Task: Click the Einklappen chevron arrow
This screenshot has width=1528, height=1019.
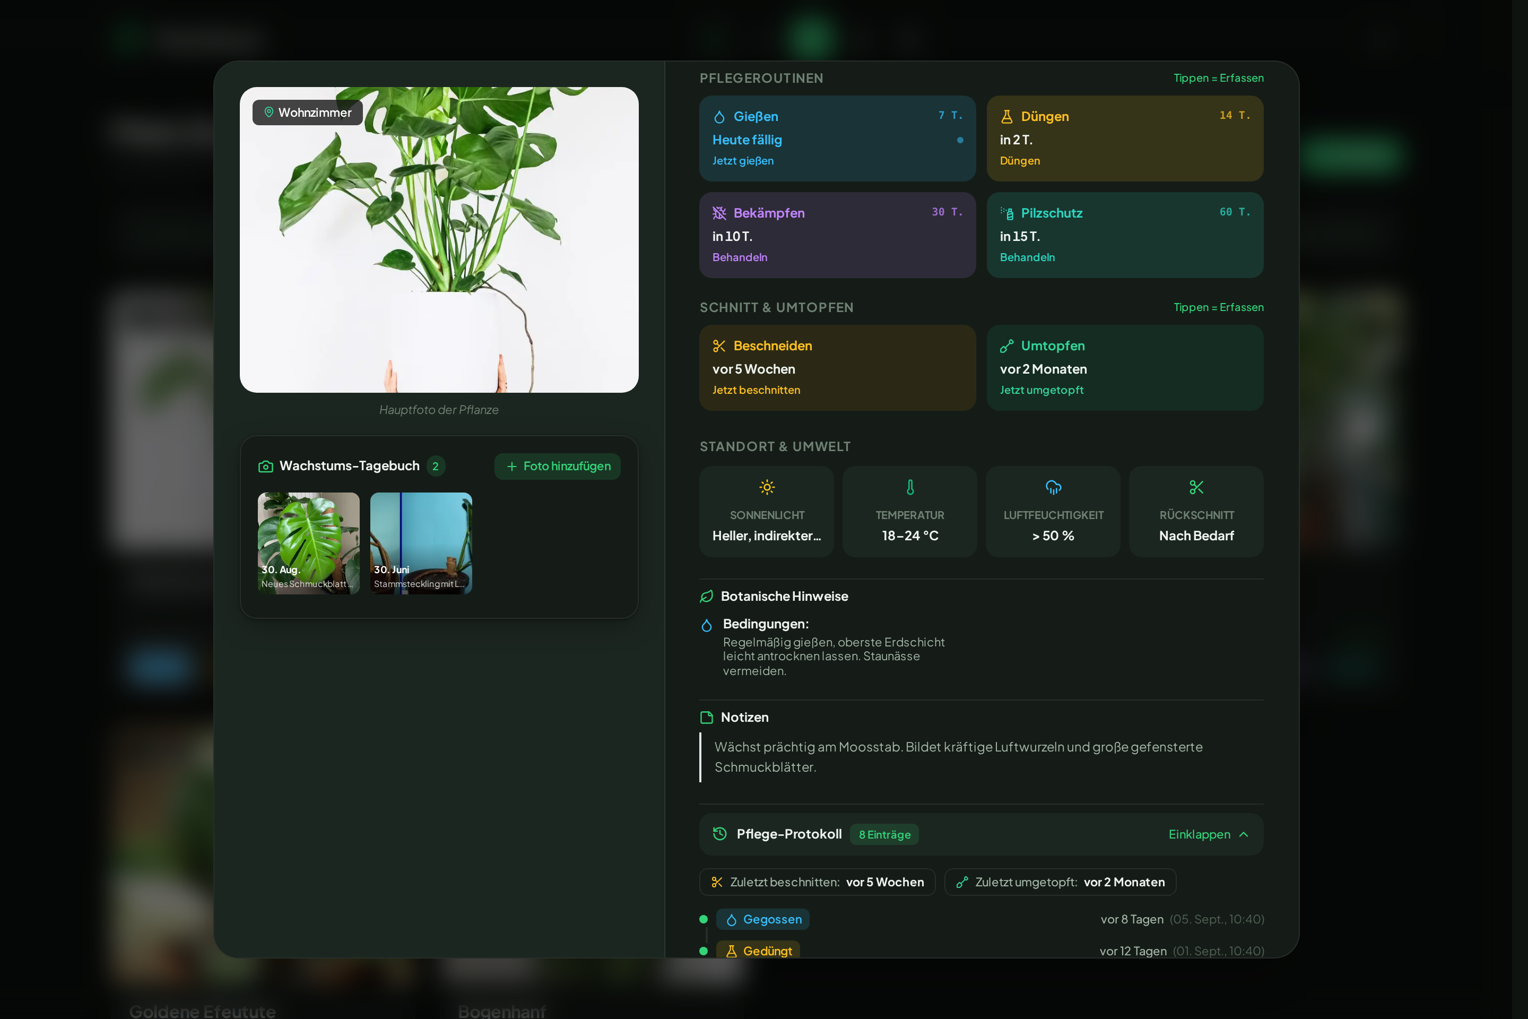Action: coord(1244,834)
